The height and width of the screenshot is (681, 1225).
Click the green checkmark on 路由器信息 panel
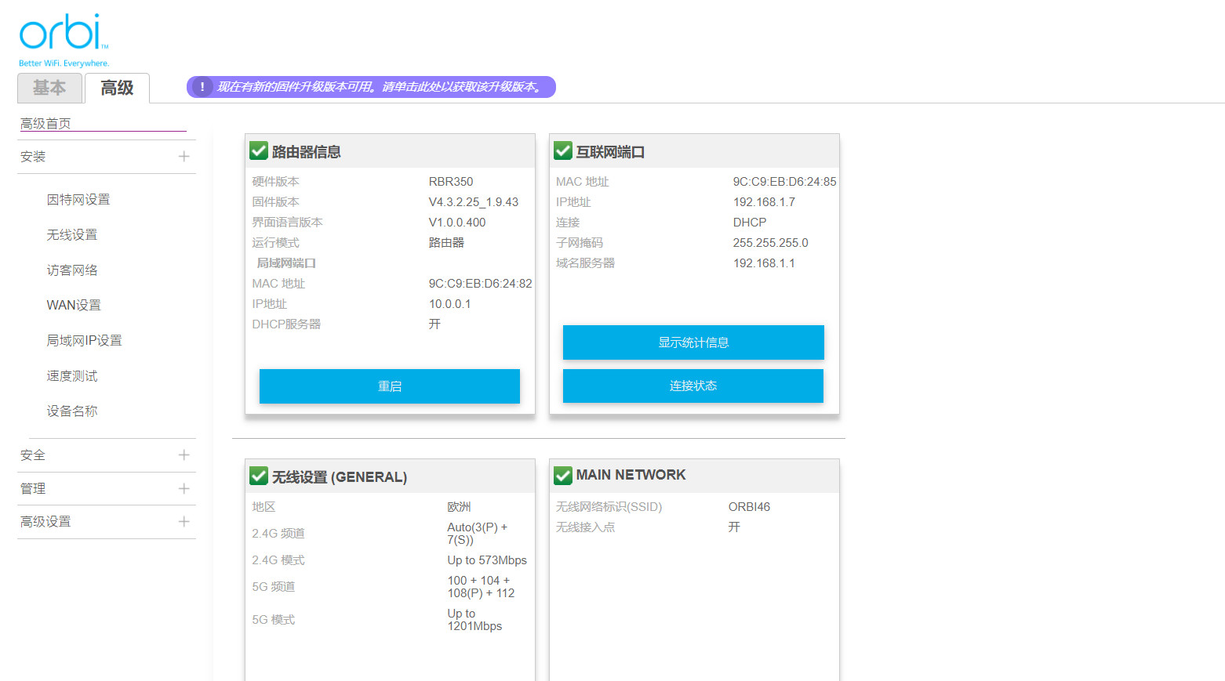[259, 150]
